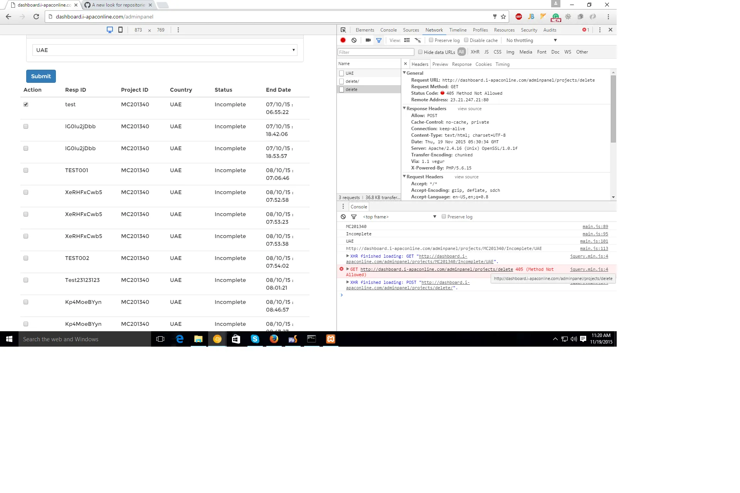Click the blue Submit button
The image size is (740, 493).
click(41, 76)
